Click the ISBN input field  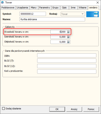[67, 55]
